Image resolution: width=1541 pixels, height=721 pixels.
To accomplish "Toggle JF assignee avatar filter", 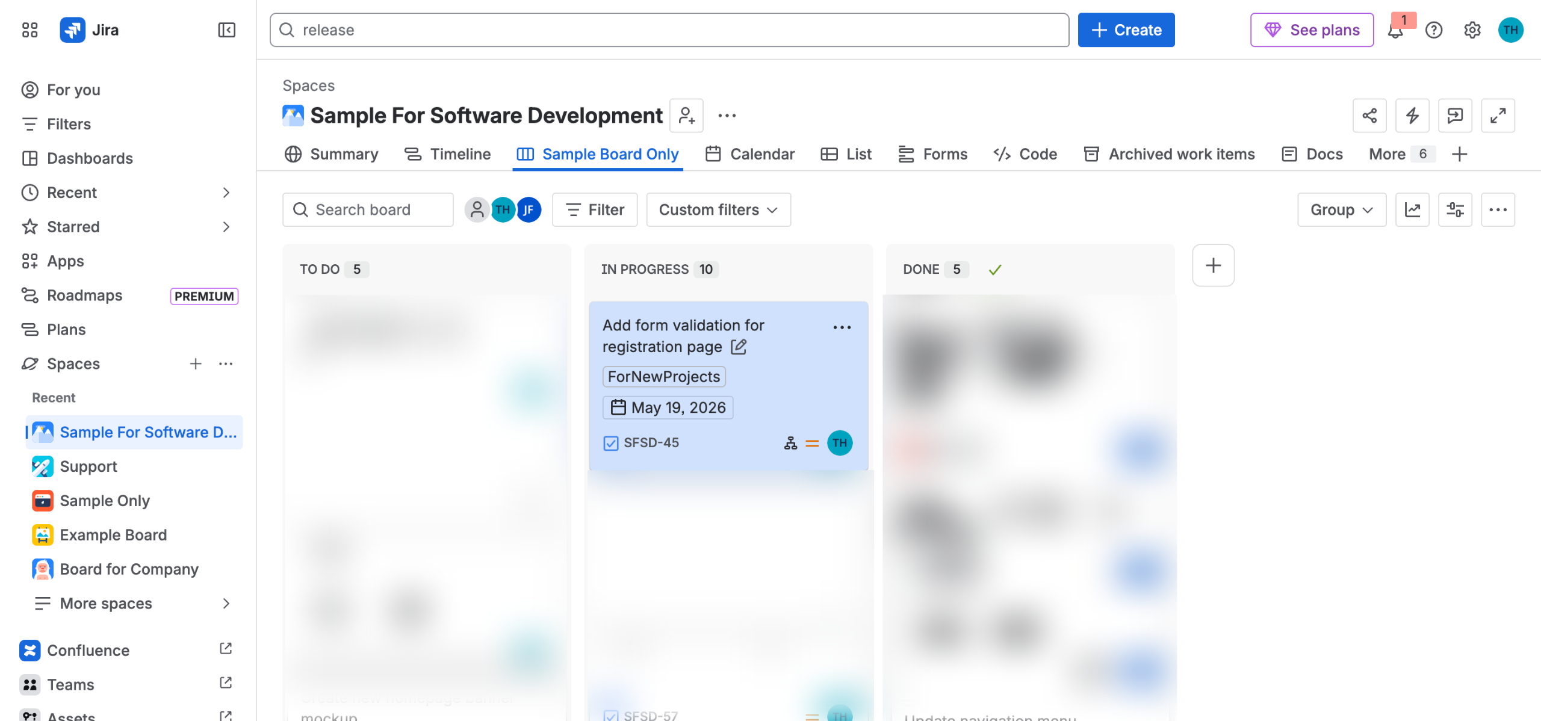I will [529, 209].
